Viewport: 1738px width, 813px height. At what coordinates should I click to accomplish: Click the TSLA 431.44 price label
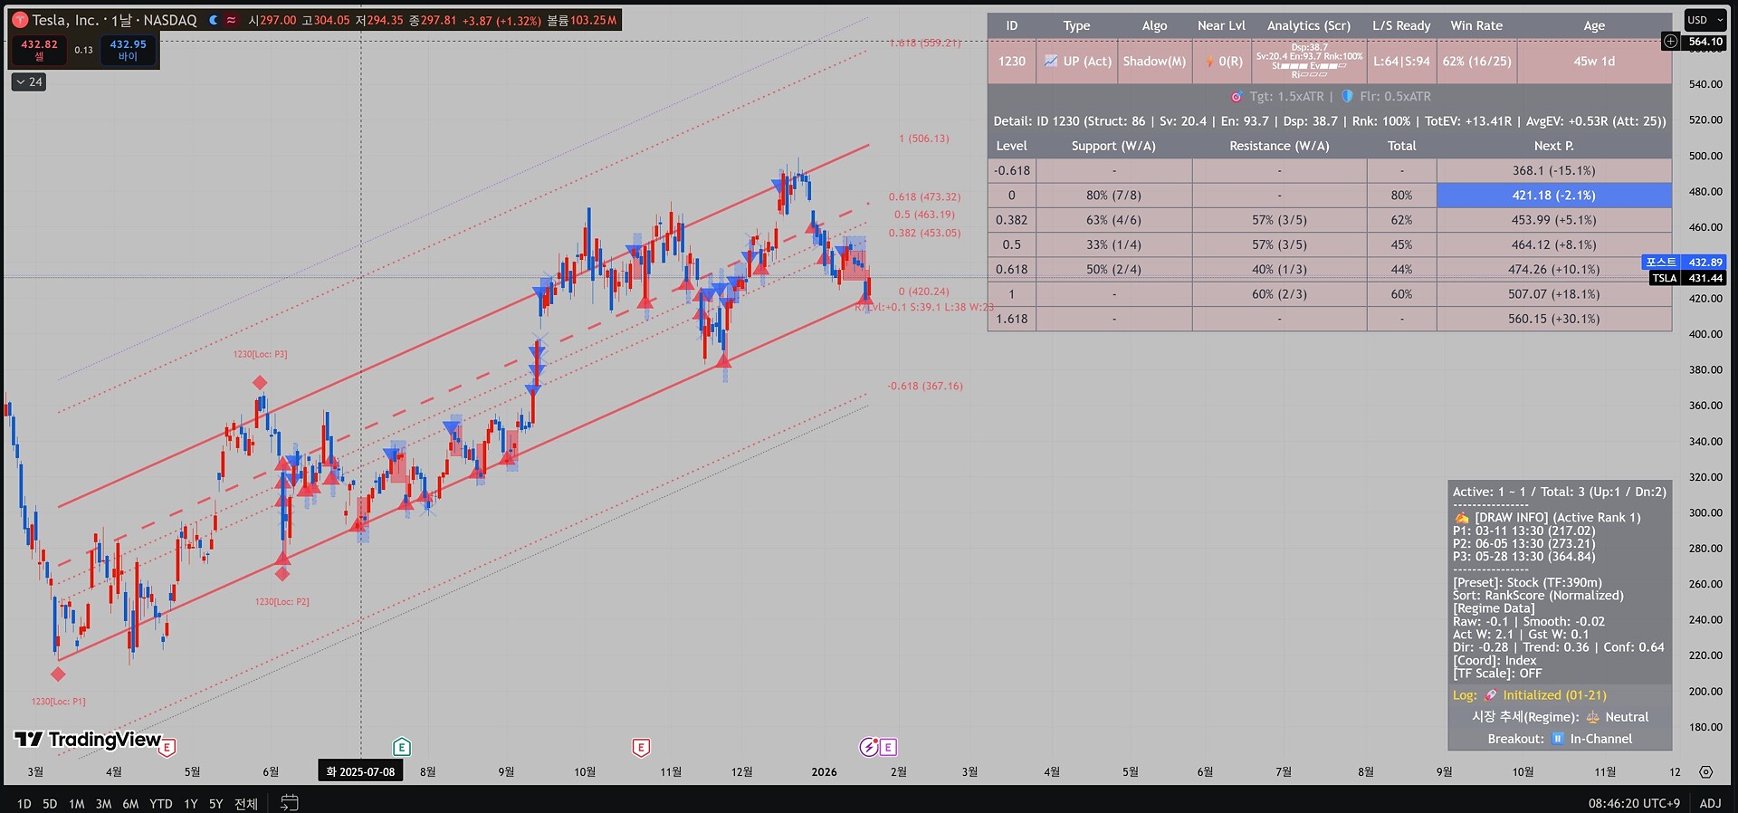click(x=1687, y=278)
